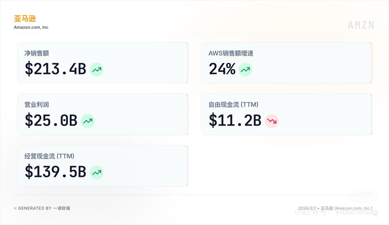Select the 自由现金流 (TTM) label
The image size is (389, 225).
pos(233,105)
